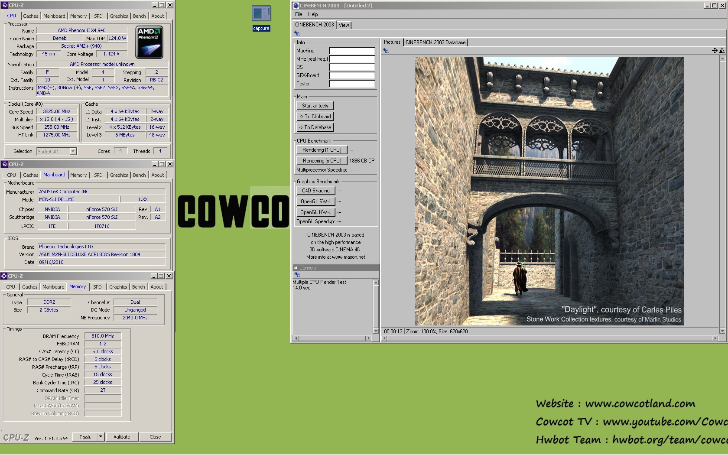The height and width of the screenshot is (455, 728).
Task: Click the OS input field
Action: tap(352, 67)
